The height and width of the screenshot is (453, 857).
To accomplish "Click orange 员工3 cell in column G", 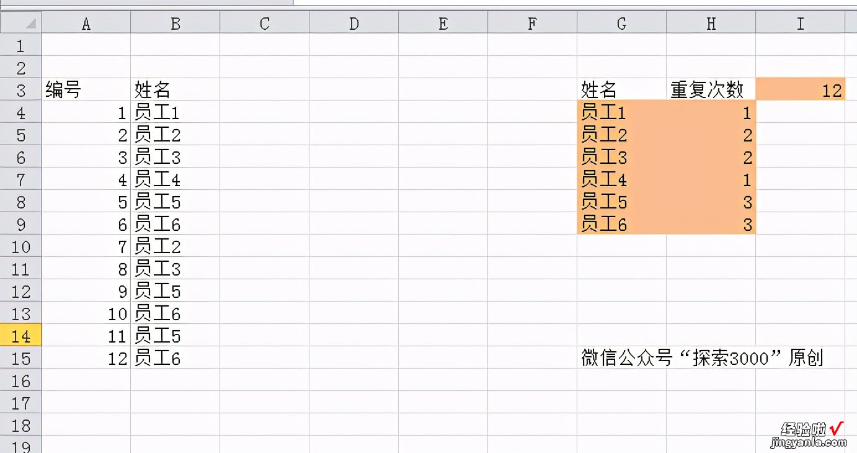I will click(x=622, y=157).
